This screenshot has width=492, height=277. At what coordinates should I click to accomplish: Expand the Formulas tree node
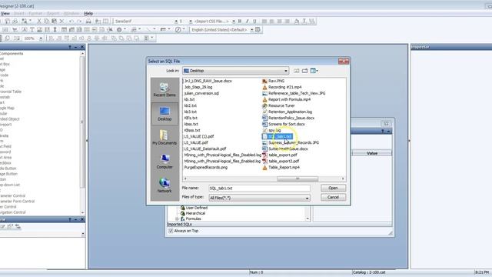[x=177, y=219]
